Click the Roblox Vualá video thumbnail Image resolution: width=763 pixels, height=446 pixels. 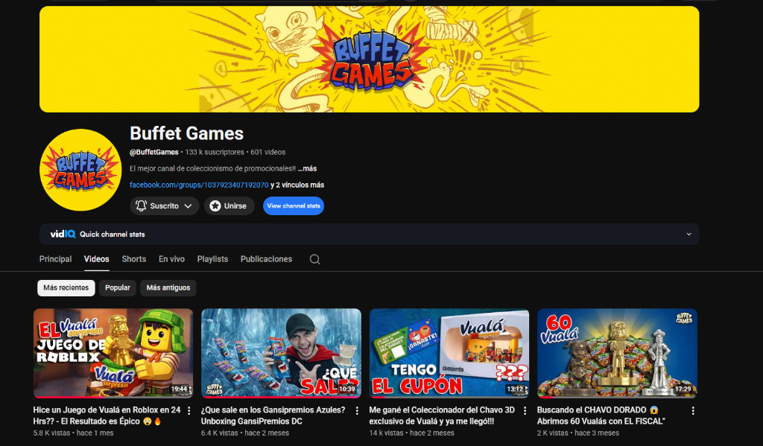(x=113, y=353)
